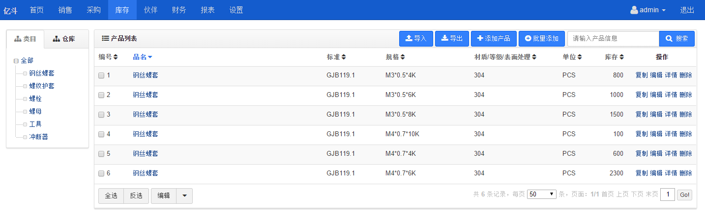Check the checkbox for product row 1

click(x=101, y=75)
